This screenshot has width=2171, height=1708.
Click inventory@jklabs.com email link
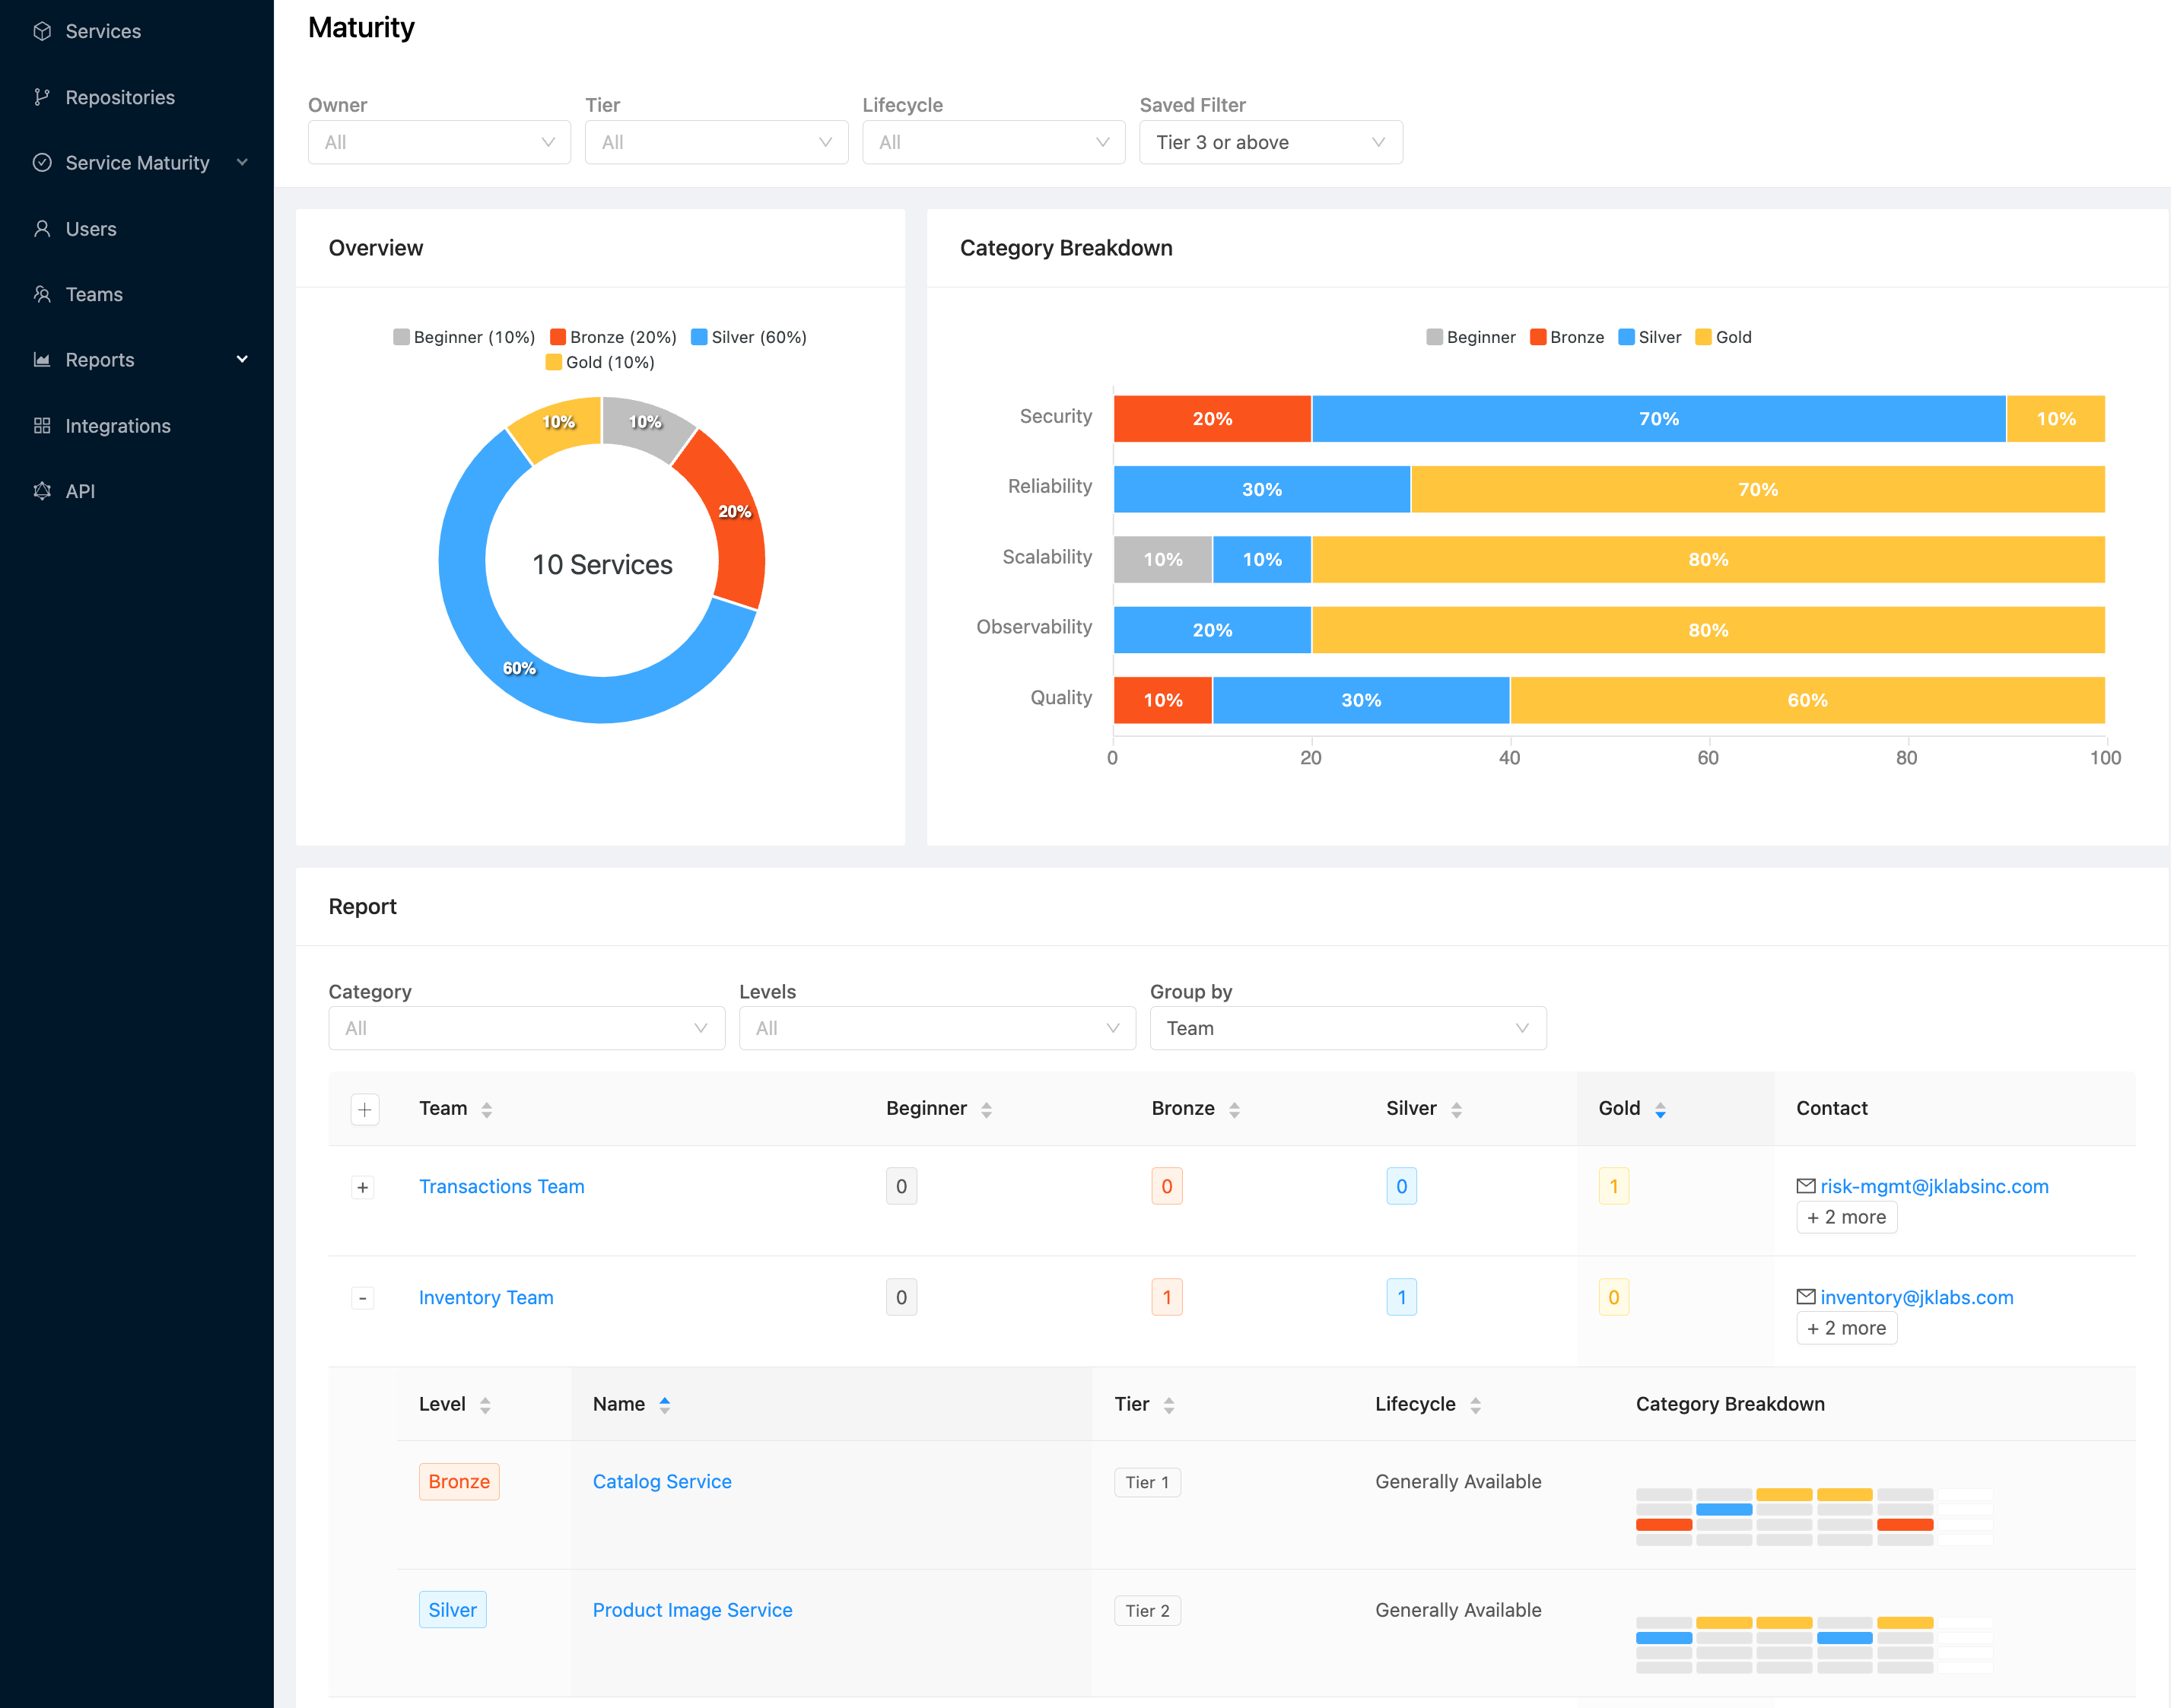click(x=1917, y=1297)
